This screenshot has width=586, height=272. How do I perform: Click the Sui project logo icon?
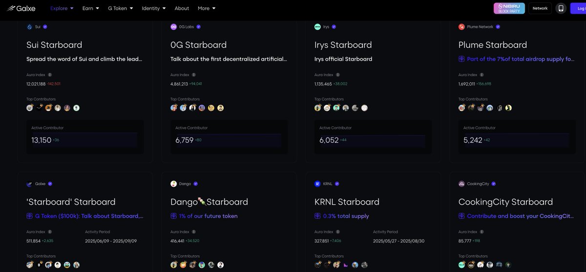(29, 27)
